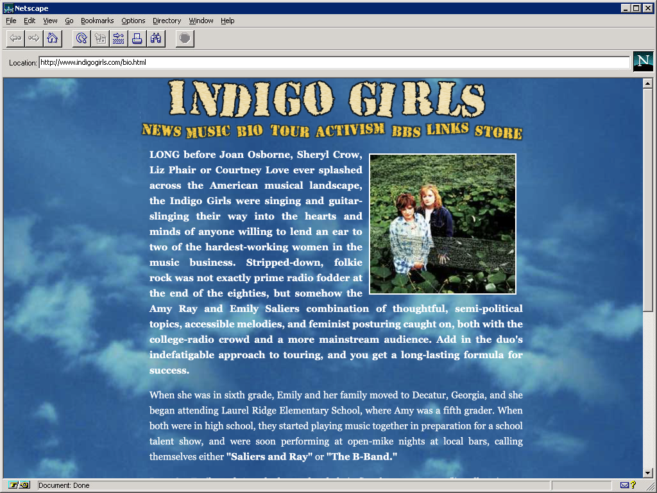
Task: Select the Find binoculars icon
Action: 155,38
